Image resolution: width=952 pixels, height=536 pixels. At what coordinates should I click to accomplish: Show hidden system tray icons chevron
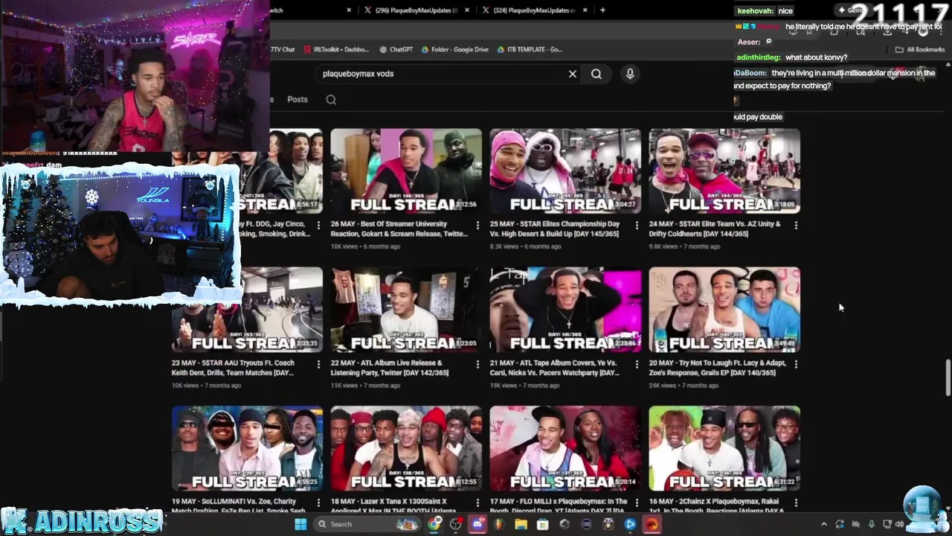[823, 524]
